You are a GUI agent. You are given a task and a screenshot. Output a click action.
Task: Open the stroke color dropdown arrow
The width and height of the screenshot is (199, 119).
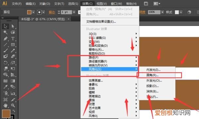click(43, 12)
